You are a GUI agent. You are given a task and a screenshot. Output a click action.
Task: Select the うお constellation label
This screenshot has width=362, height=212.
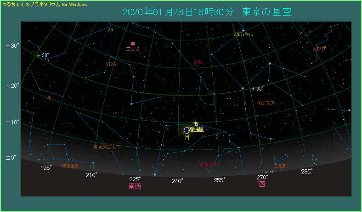[x=197, y=61]
